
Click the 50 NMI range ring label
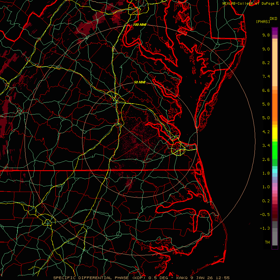[140, 82]
